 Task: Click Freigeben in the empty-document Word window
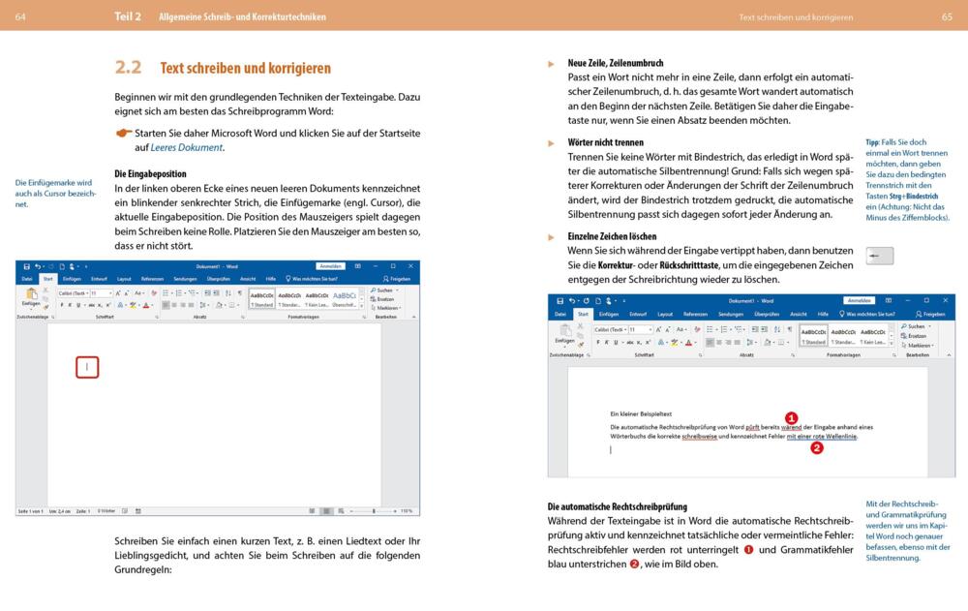tap(396, 279)
